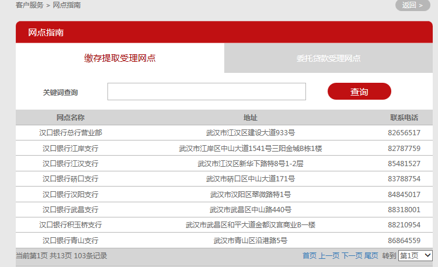Viewport: 438px width, 267px height.
Task: Select the 汉口银行江岸支行 branch name
Action: click(71, 148)
